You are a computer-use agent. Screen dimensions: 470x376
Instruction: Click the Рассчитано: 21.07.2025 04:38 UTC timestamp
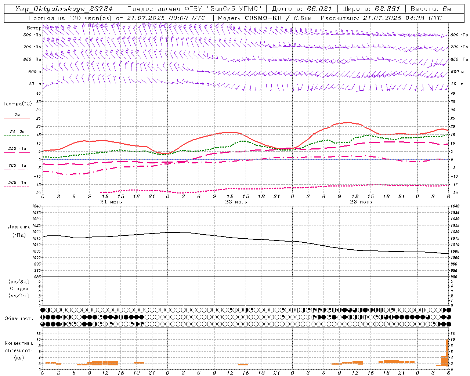381,18
